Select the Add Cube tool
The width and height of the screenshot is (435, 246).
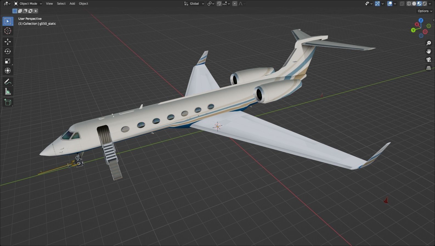coord(8,102)
